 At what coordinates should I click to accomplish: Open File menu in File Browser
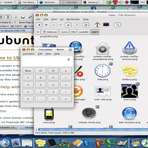pos(38,19)
